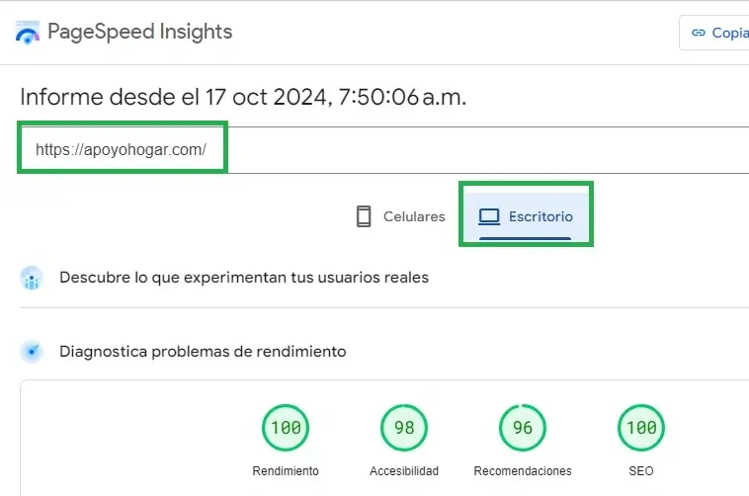Switch to the Celulares tab
This screenshot has height=496, width=749.
click(x=400, y=216)
